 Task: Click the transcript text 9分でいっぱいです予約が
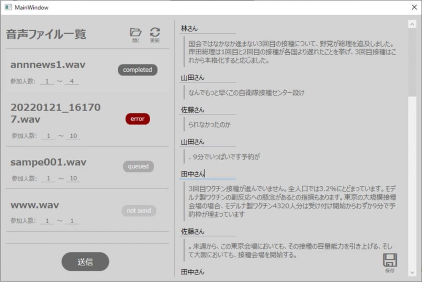pos(224,157)
